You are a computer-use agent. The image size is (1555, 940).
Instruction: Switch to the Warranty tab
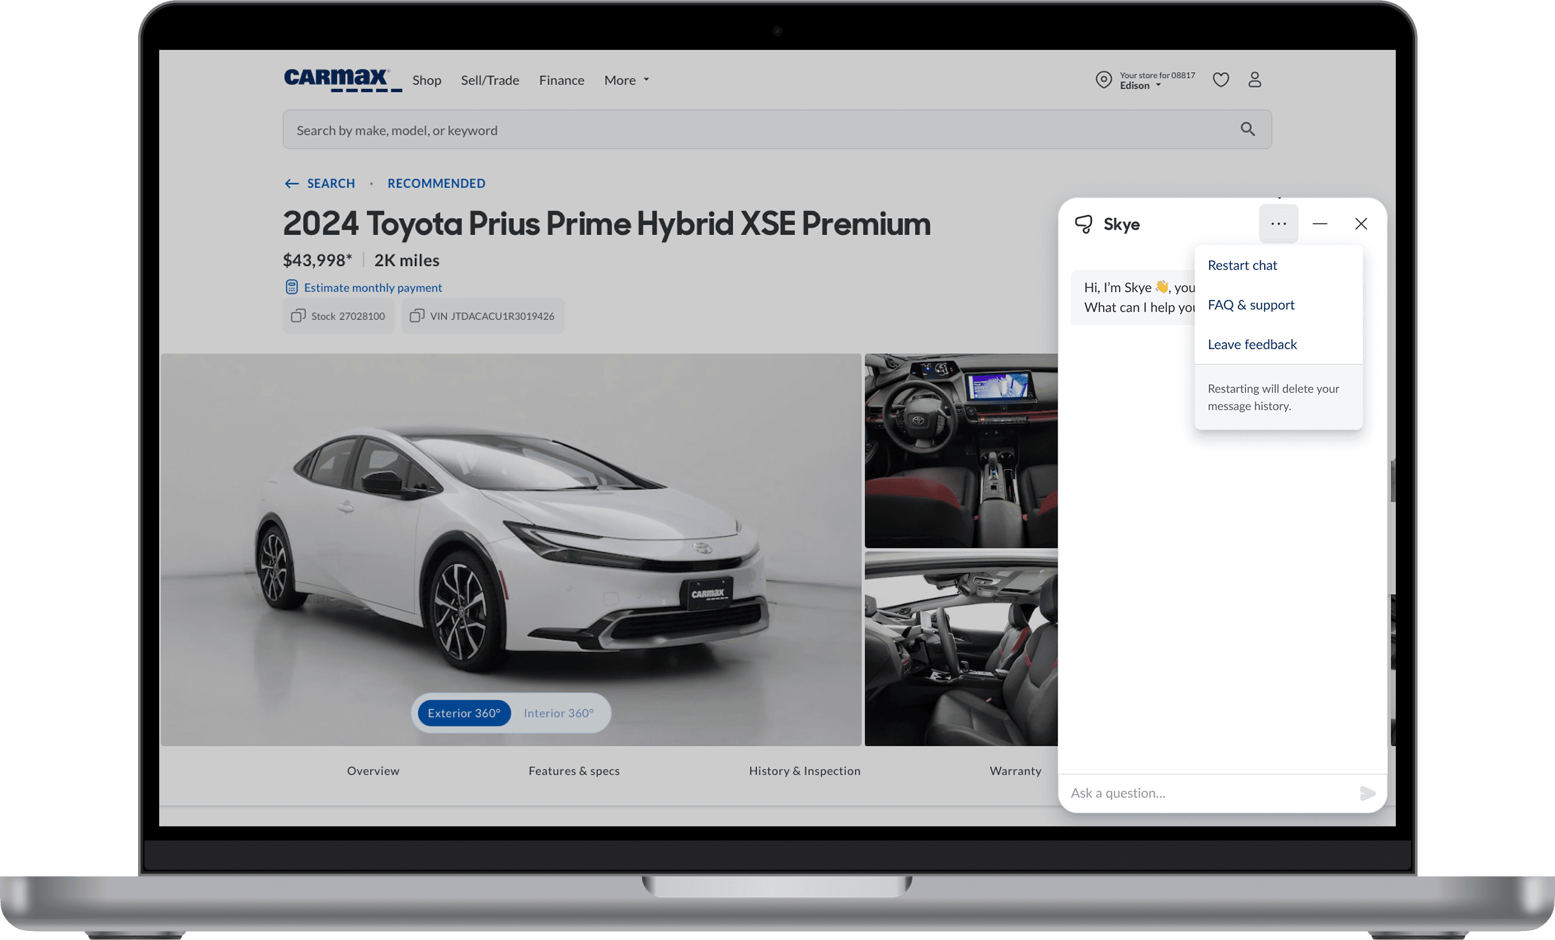pyautogui.click(x=1015, y=771)
